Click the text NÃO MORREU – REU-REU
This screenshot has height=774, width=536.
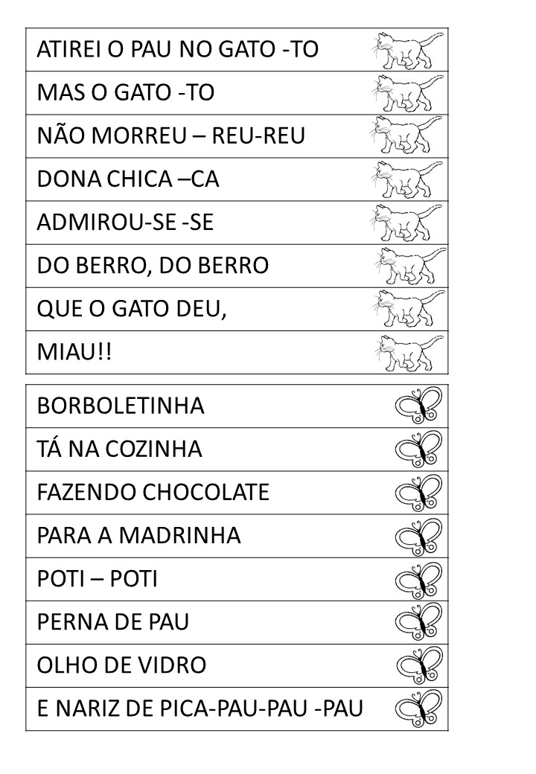[x=170, y=136]
